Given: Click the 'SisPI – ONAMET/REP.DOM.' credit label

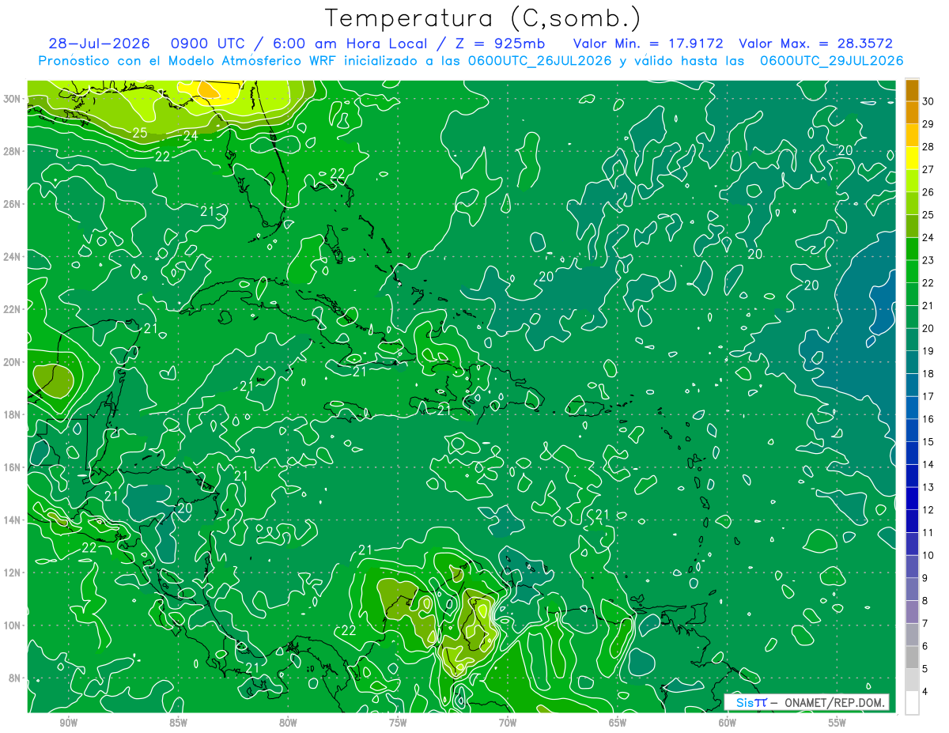Looking at the screenshot, I should click(807, 702).
